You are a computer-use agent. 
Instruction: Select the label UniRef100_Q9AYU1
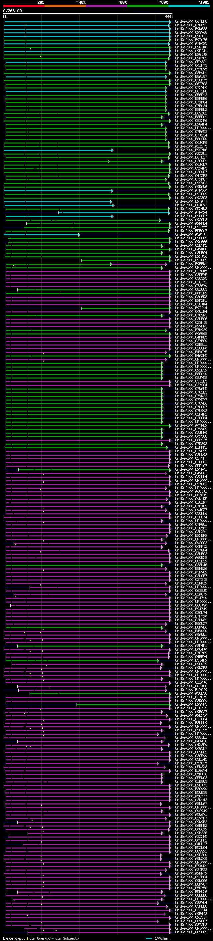click(x=191, y=58)
